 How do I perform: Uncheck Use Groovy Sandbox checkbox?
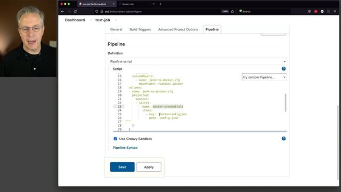coord(115,139)
